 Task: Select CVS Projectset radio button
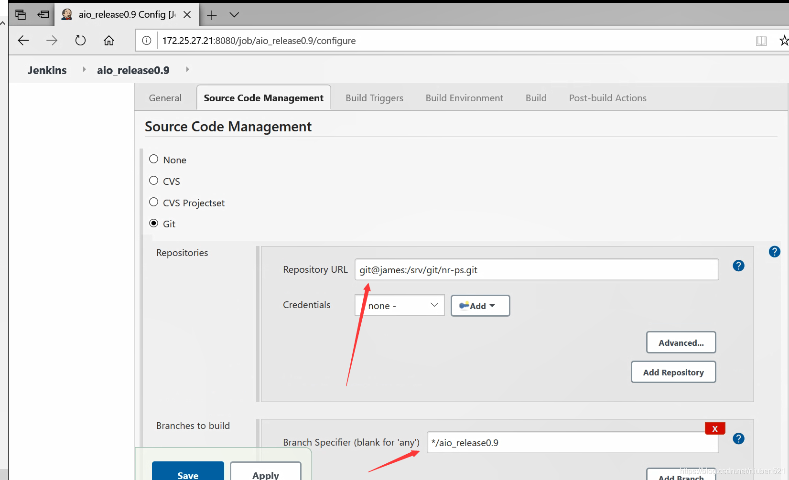(x=153, y=202)
